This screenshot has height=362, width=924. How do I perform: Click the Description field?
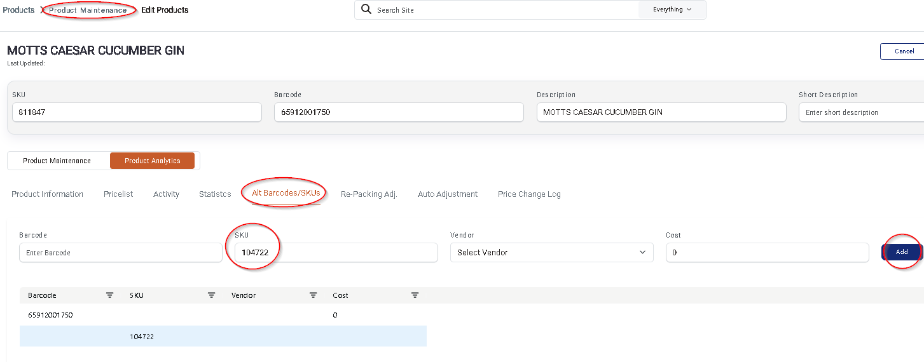pos(661,112)
